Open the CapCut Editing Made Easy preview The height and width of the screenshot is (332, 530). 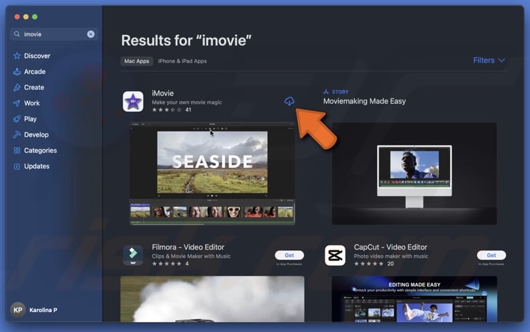tap(415, 299)
